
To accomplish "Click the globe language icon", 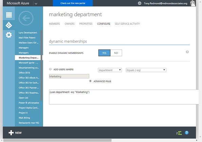I will tap(140, 3).
